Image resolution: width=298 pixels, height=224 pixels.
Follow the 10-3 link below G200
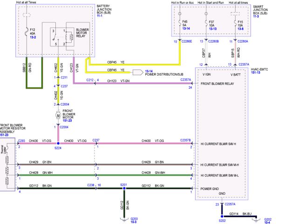click(134, 222)
